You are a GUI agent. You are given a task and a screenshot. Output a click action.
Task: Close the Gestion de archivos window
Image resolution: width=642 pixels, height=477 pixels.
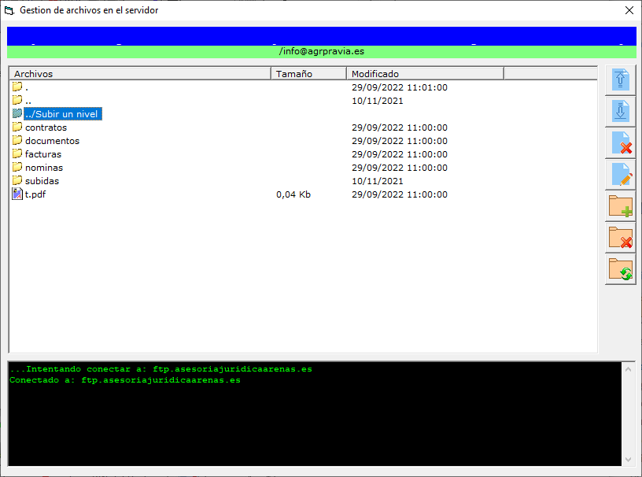(x=629, y=10)
